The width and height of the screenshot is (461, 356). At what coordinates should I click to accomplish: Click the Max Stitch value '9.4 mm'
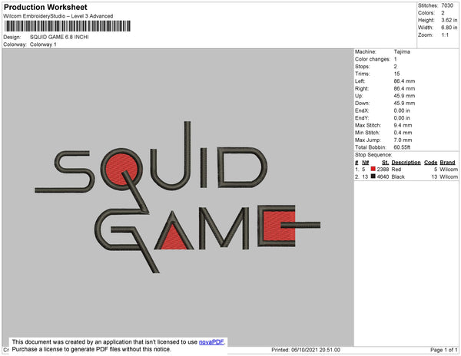(x=403, y=125)
